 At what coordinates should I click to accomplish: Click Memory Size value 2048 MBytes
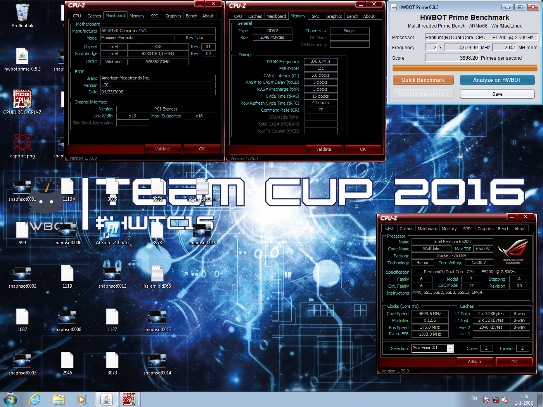[272, 37]
